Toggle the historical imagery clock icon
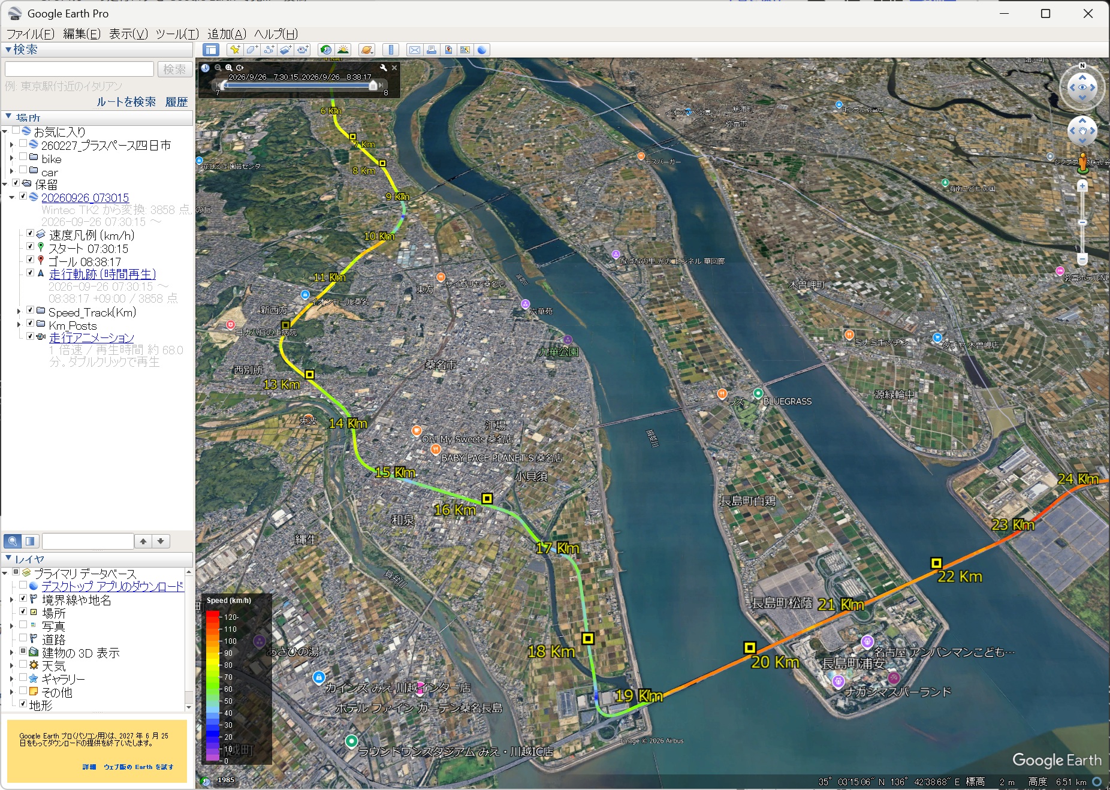1110x790 pixels. point(325,50)
